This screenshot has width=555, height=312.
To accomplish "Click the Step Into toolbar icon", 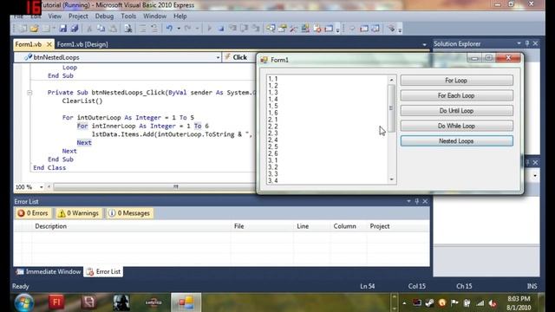I will pyautogui.click(x=232, y=29).
